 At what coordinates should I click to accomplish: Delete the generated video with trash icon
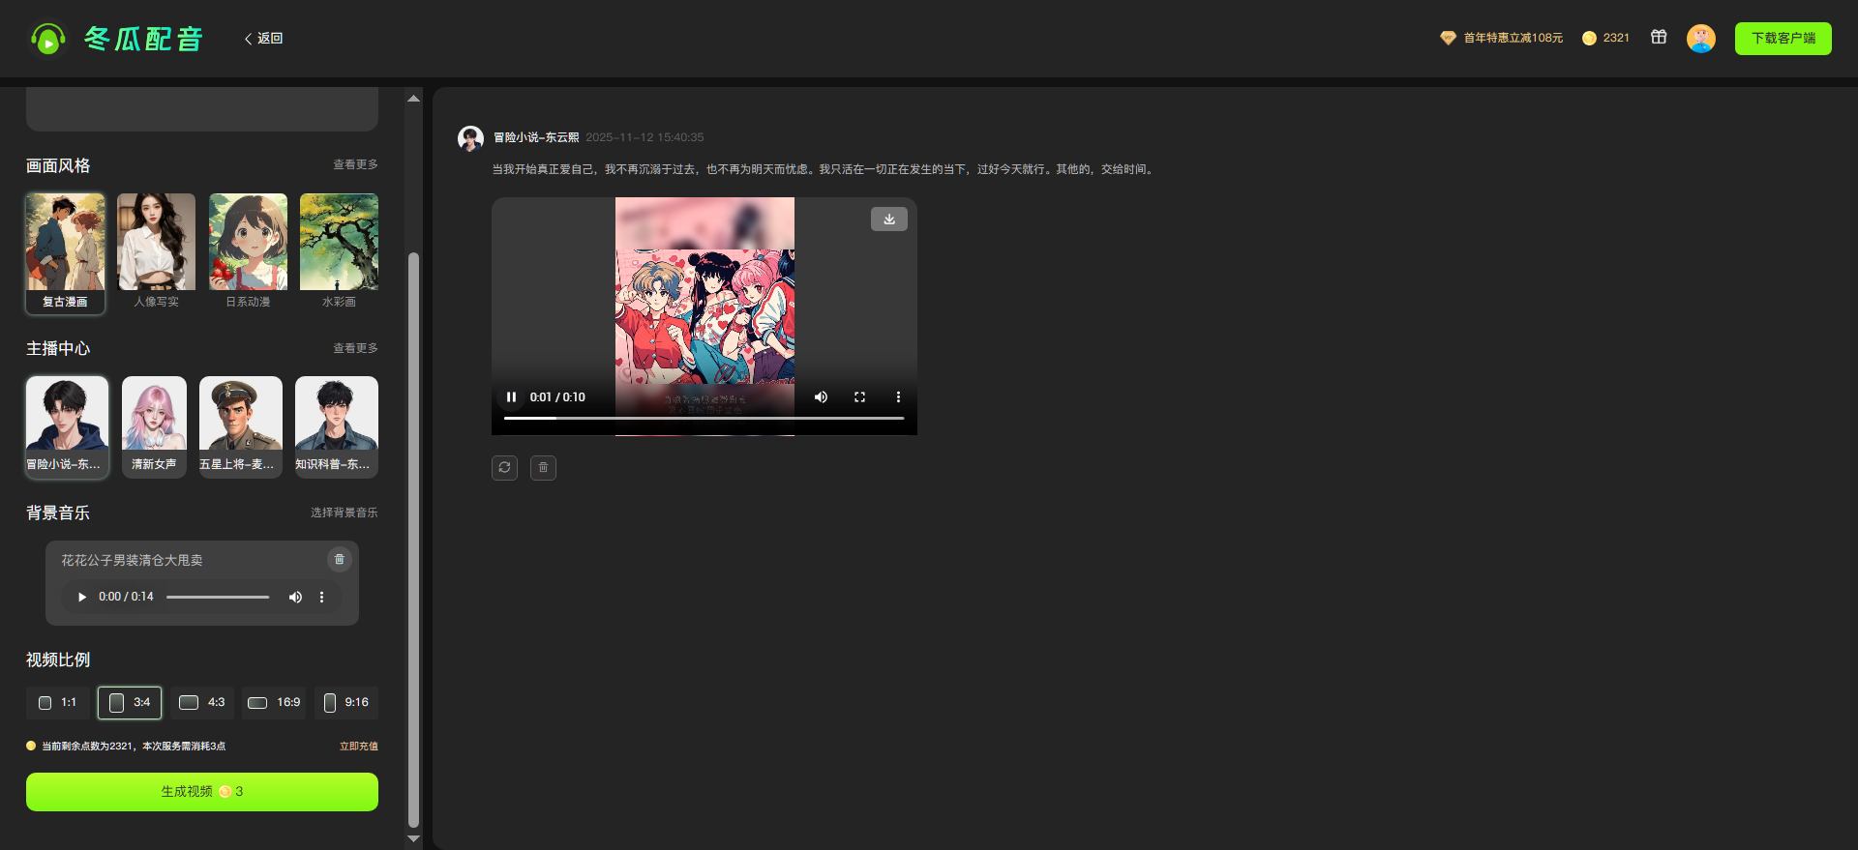tap(543, 468)
